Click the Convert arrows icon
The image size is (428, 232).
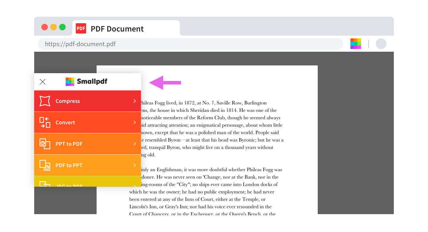(45, 123)
